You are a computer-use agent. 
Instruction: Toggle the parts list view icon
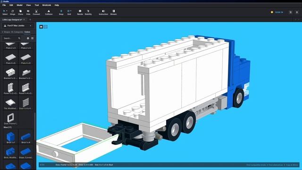pos(33,38)
